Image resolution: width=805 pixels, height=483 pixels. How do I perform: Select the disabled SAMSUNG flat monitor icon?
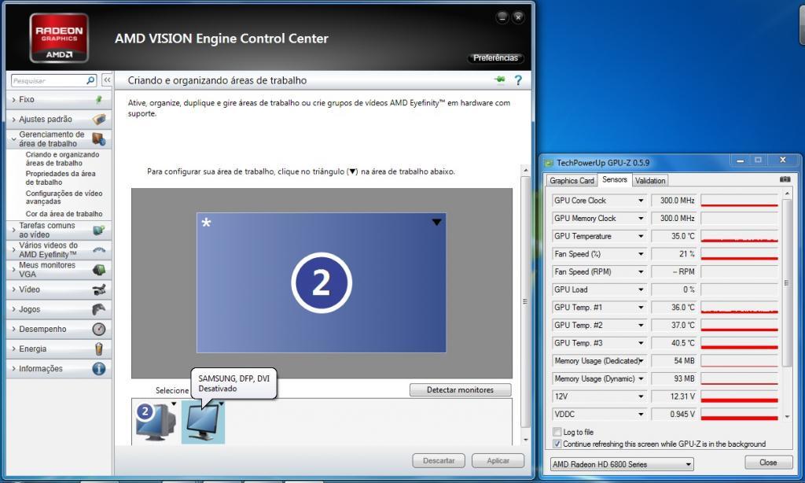click(x=203, y=422)
